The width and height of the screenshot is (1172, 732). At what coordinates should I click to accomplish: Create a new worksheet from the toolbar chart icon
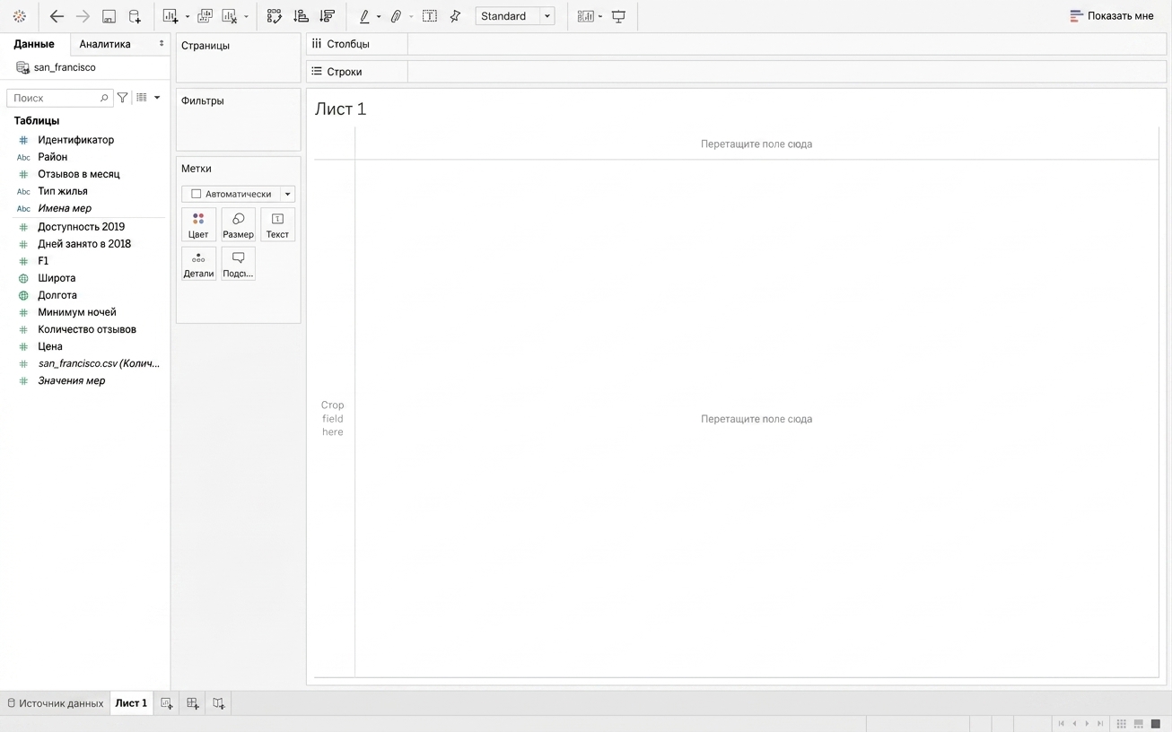(170, 16)
